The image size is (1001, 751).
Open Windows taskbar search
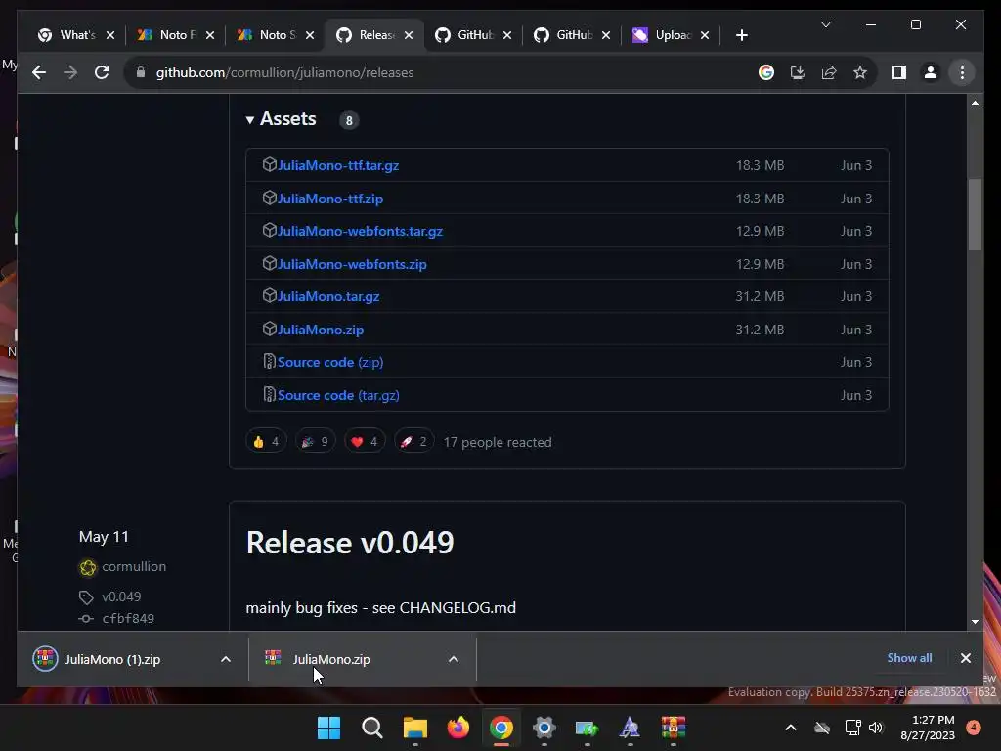(x=371, y=728)
